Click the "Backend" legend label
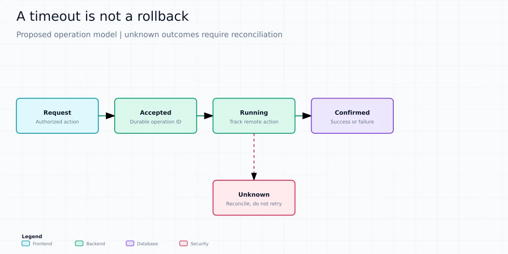The height and width of the screenshot is (254, 508). click(96, 244)
